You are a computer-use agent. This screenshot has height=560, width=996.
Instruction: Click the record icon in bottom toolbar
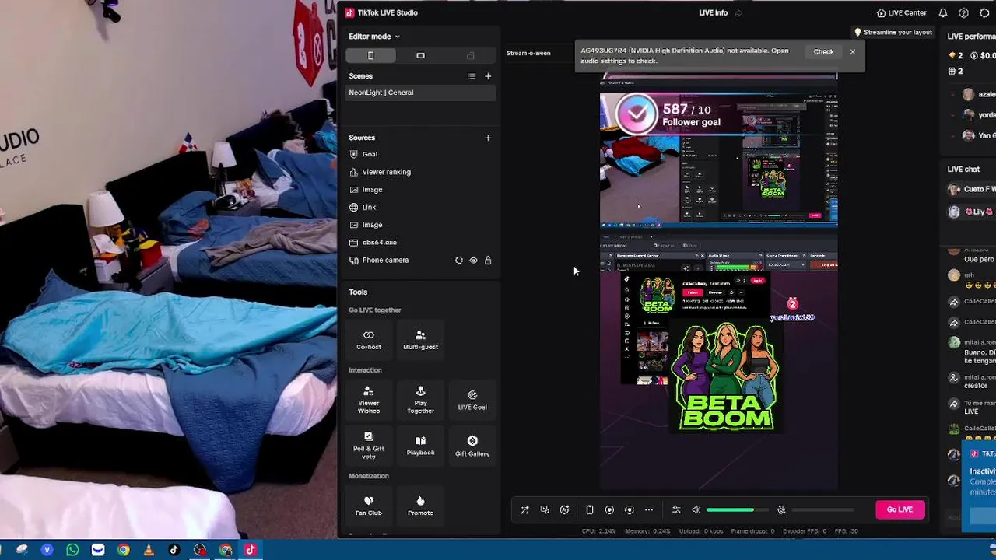click(x=609, y=510)
